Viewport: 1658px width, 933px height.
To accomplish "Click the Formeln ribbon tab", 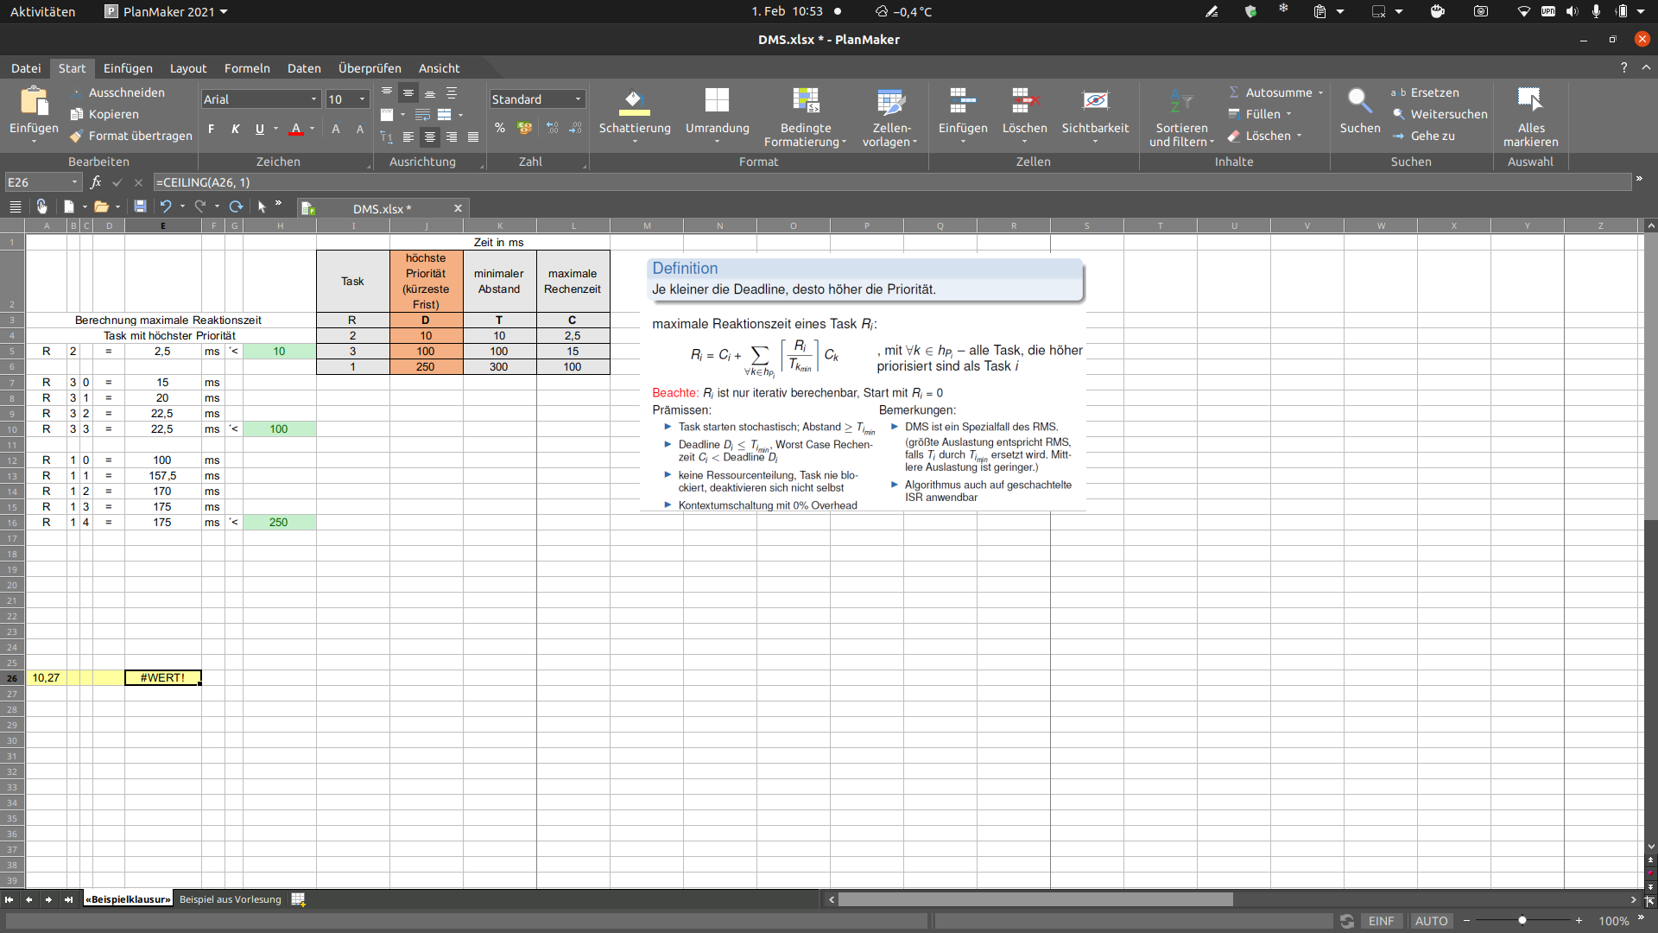I will point(247,67).
